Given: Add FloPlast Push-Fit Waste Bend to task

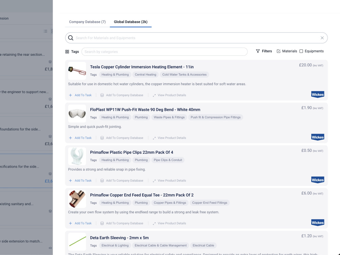Looking at the screenshot, I should point(80,138).
